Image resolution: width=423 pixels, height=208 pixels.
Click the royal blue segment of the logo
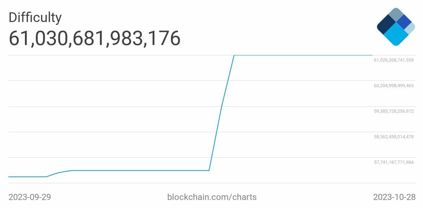coord(404,22)
